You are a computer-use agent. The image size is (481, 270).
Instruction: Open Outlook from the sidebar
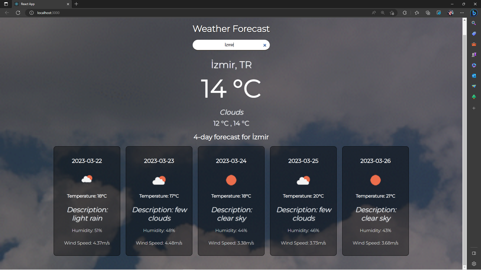pos(474,76)
